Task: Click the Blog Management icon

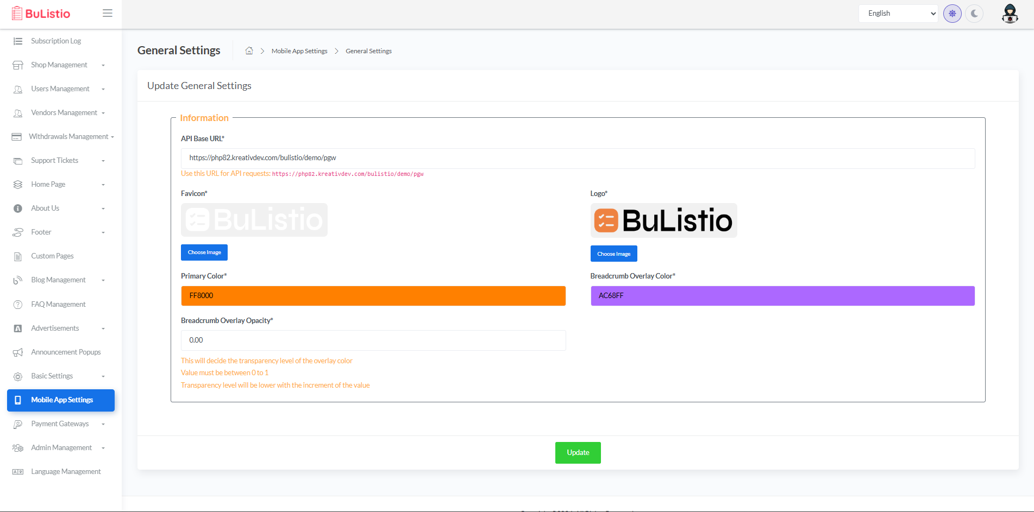Action: click(x=18, y=280)
